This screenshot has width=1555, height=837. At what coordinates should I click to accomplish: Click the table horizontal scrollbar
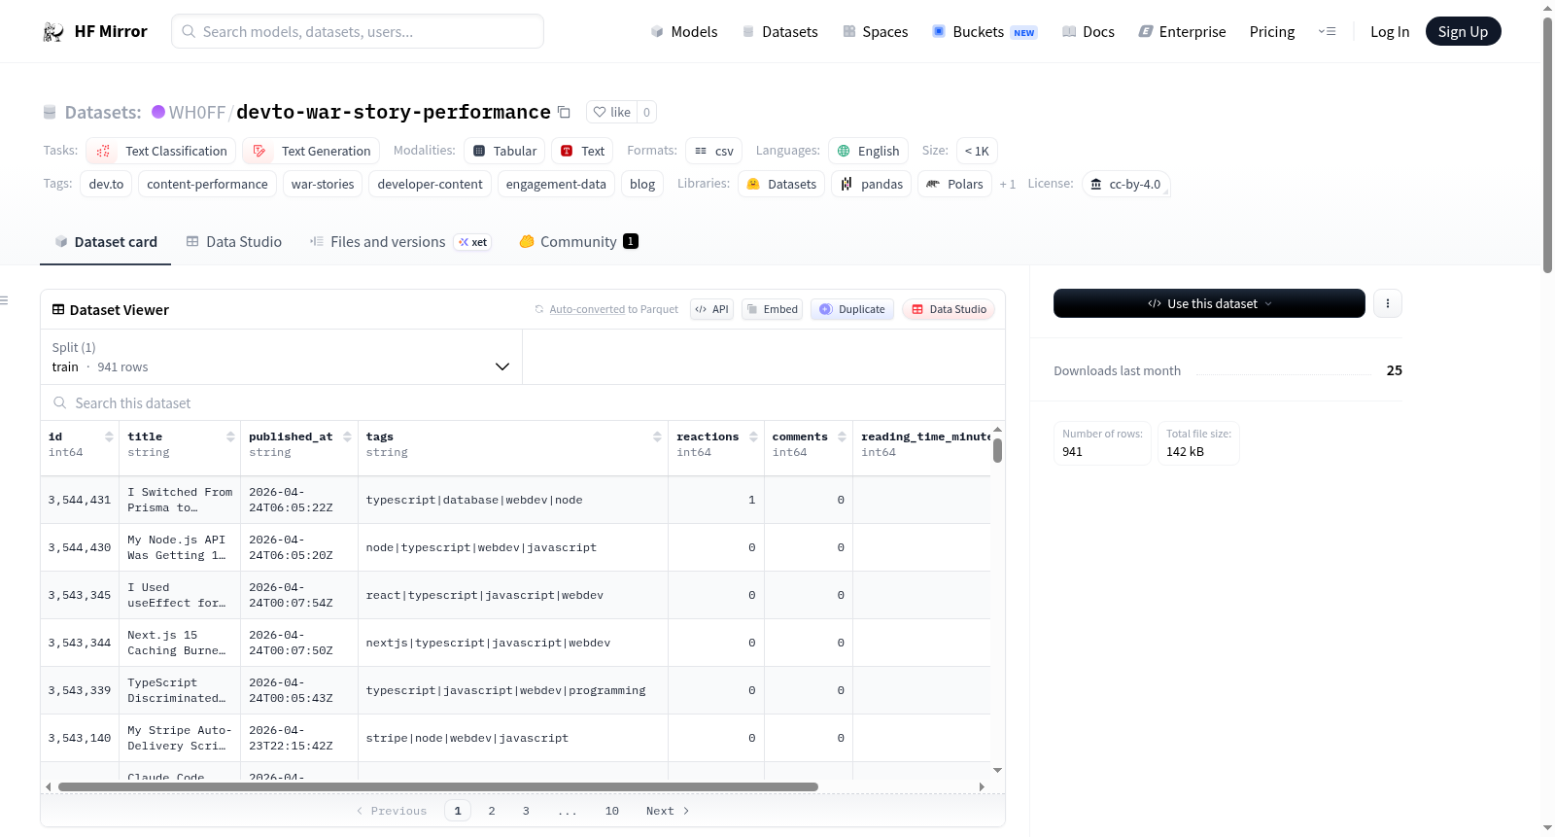[x=438, y=786]
